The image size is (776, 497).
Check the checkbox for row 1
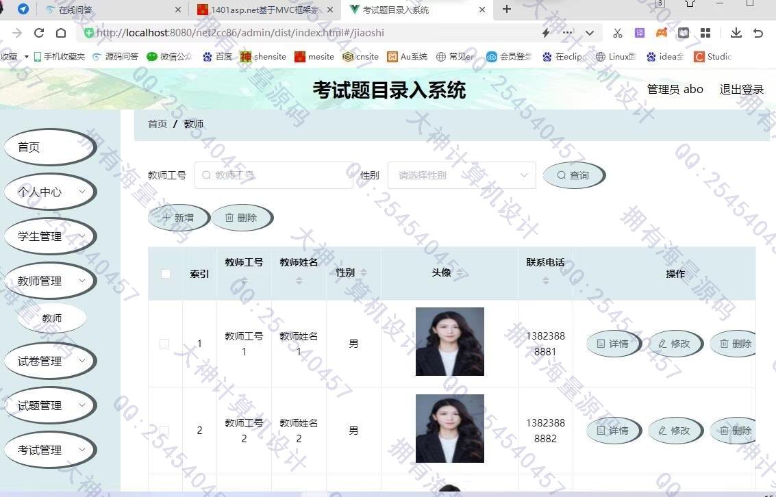click(165, 344)
